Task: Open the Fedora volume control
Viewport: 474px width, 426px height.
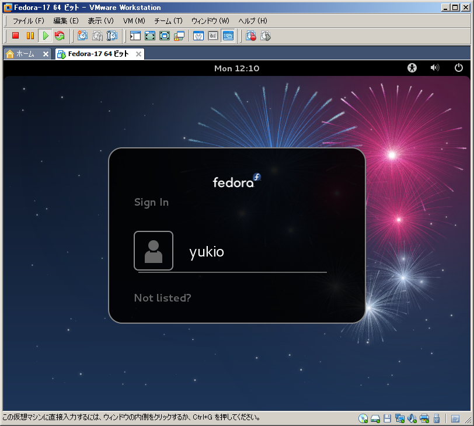Action: 435,68
